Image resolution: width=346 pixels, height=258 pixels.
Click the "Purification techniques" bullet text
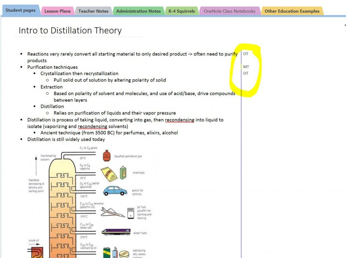point(52,67)
